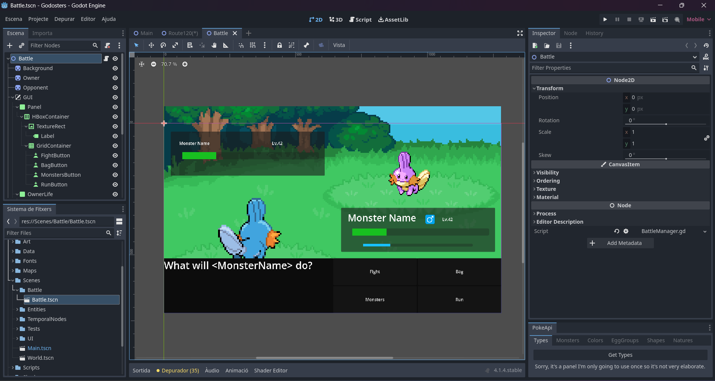The width and height of the screenshot is (715, 381).
Task: Lock the selected node with padlock icon
Action: coord(280,45)
